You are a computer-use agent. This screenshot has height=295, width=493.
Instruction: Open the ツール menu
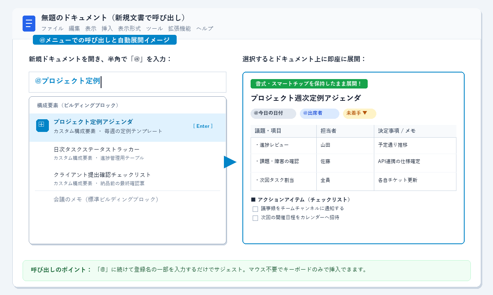154,29
